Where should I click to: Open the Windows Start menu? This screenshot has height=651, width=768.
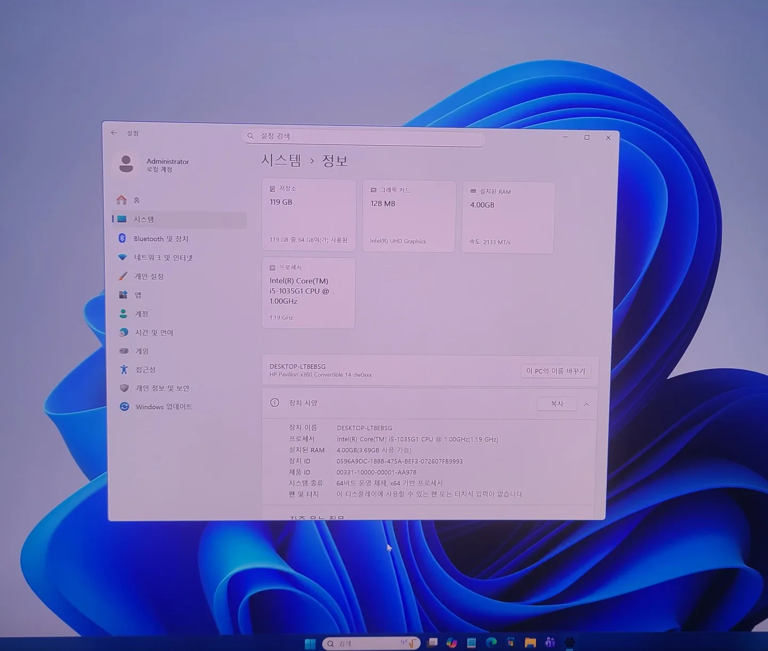(x=310, y=644)
